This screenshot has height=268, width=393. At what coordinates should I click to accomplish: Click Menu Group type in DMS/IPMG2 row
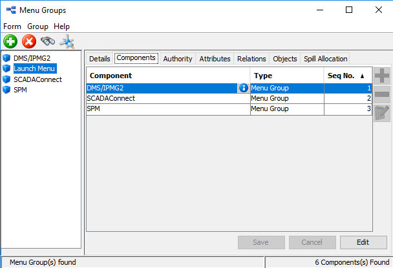pyautogui.click(x=287, y=88)
